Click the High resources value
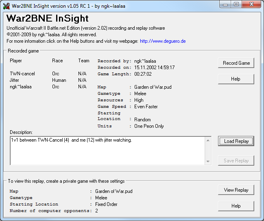The height and width of the screenshot is (221, 264). pos(139,100)
